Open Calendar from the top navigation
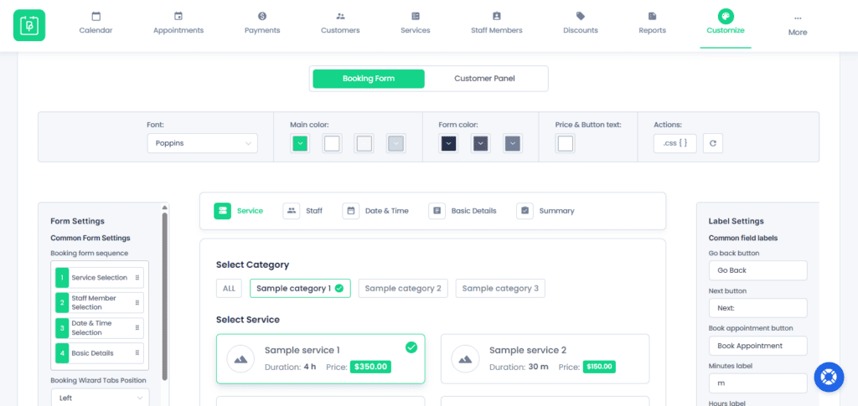The image size is (858, 406). click(96, 23)
